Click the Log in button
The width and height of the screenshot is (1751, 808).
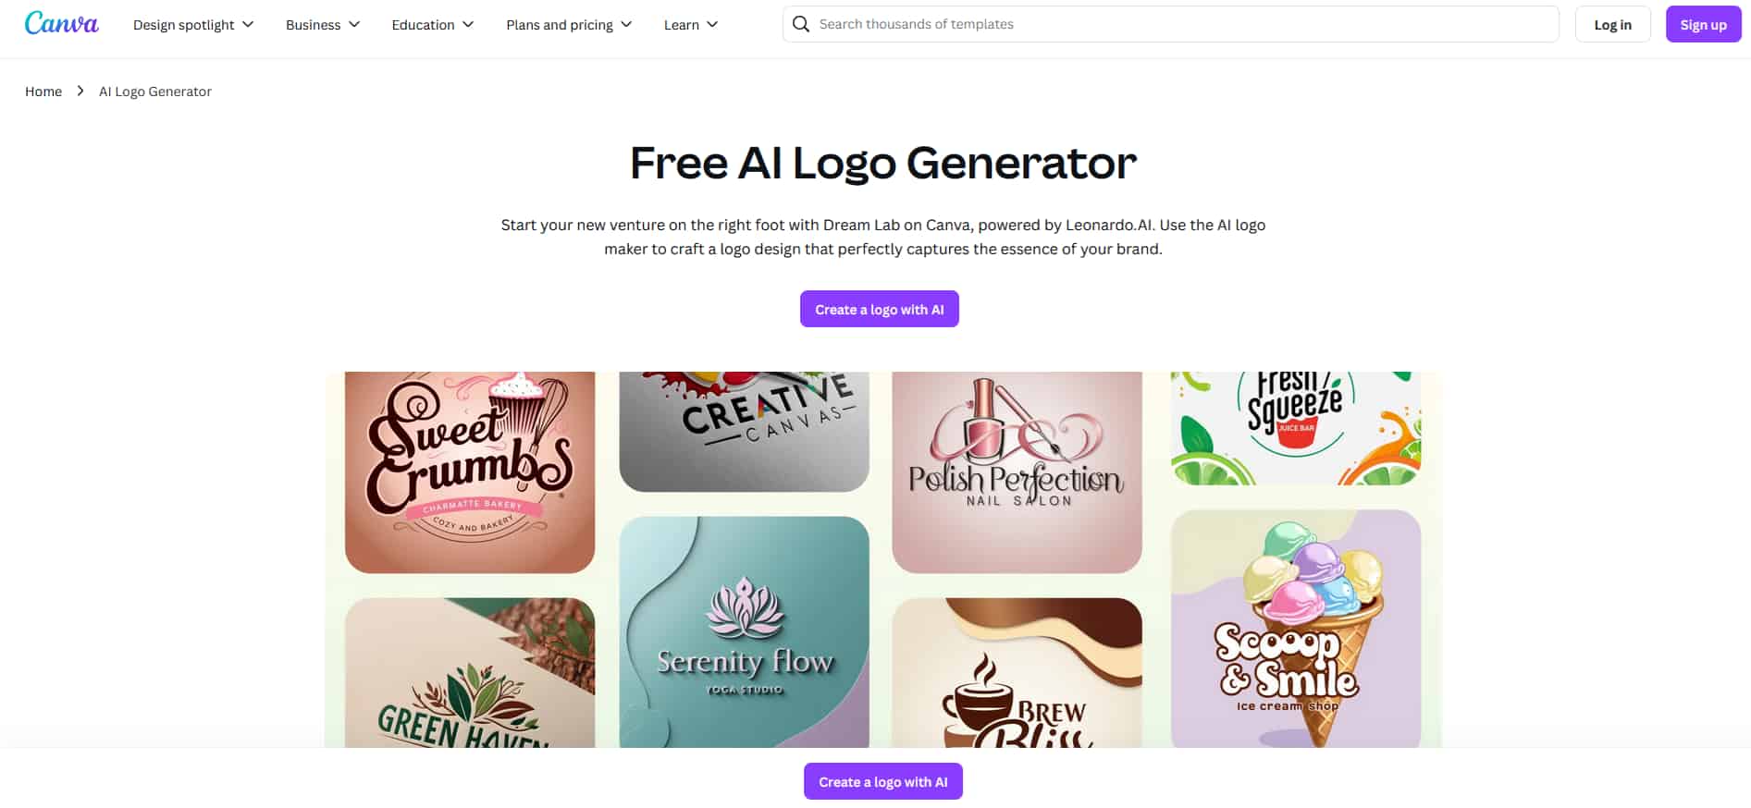pos(1612,25)
